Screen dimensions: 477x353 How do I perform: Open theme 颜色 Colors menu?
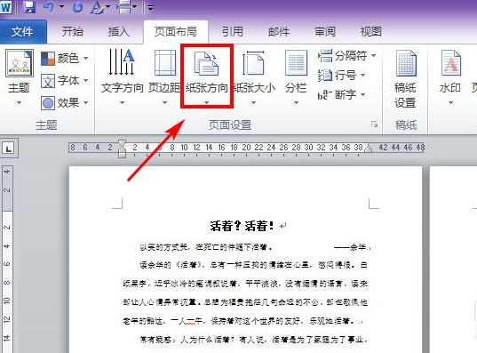click(65, 58)
